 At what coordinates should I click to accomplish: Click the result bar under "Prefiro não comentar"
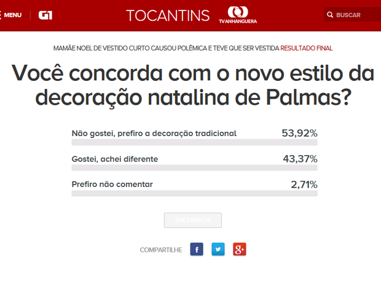point(194,194)
